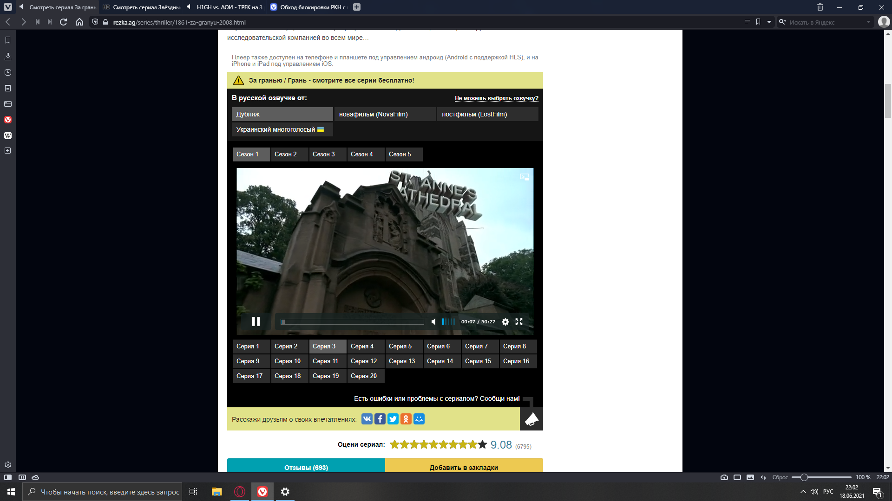Choose постфильм (LostFilm) voiceover
This screenshot has height=501, width=892.
488,114
